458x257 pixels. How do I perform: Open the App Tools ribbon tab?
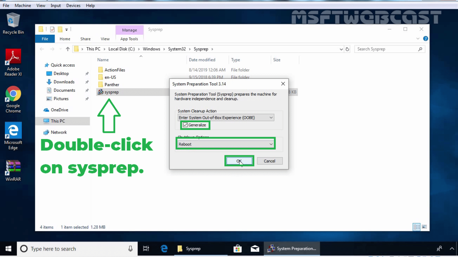click(x=129, y=39)
